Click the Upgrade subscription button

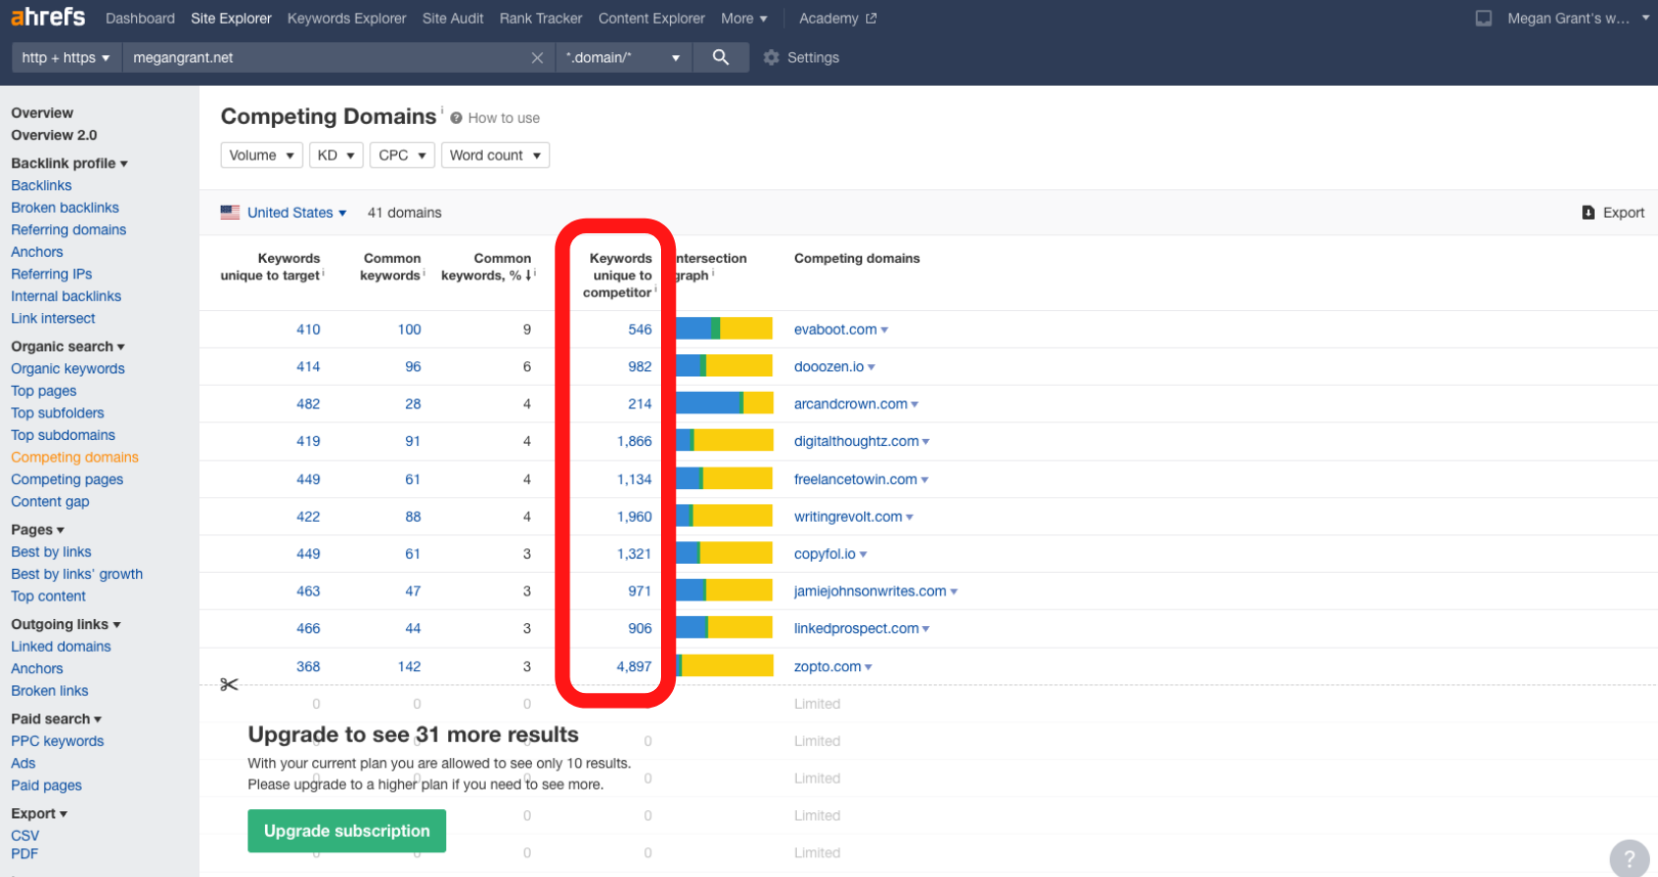click(x=347, y=831)
